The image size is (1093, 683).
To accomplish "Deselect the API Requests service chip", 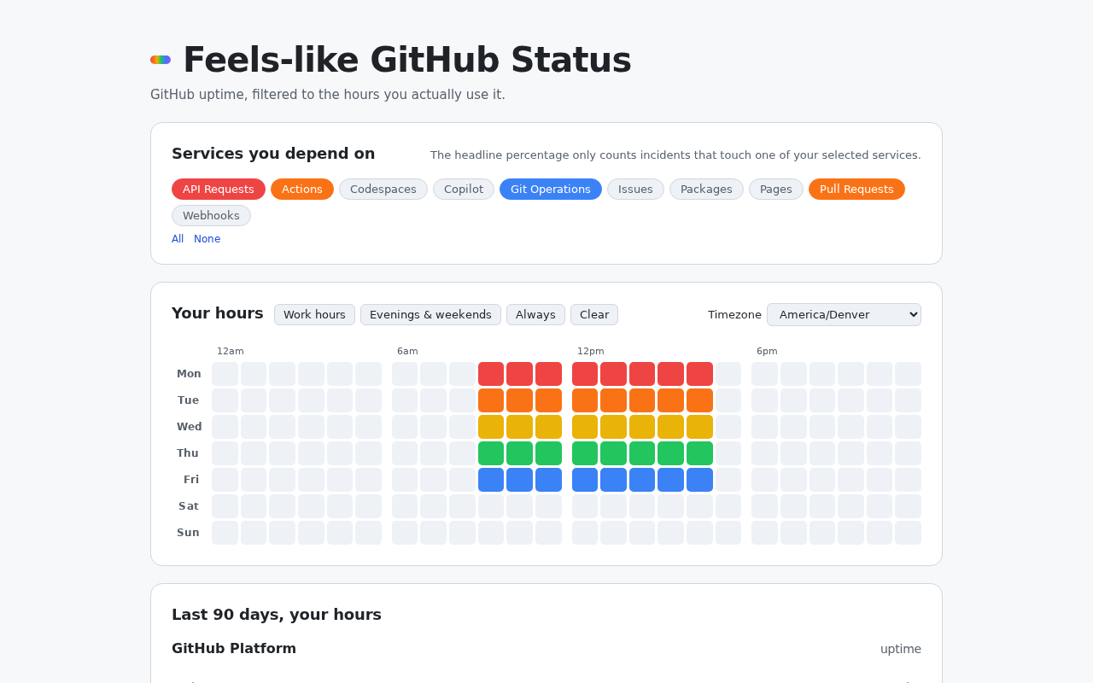I will pyautogui.click(x=219, y=190).
